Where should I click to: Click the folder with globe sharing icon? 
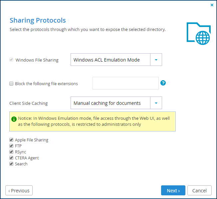(199, 34)
